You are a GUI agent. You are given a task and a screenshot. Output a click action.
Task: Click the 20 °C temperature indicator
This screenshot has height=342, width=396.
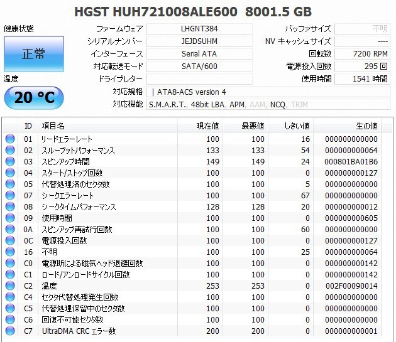[34, 98]
